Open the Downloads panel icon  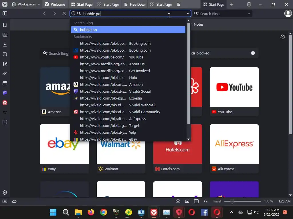tap(5, 44)
